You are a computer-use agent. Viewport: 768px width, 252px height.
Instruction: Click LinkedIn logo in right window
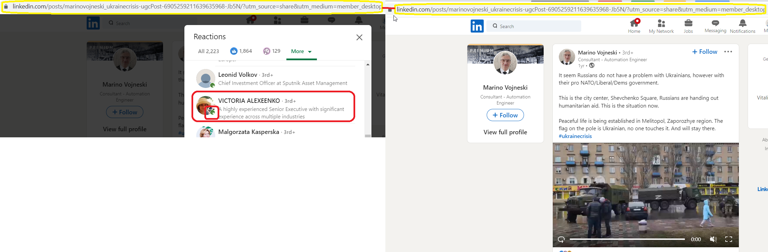[477, 26]
